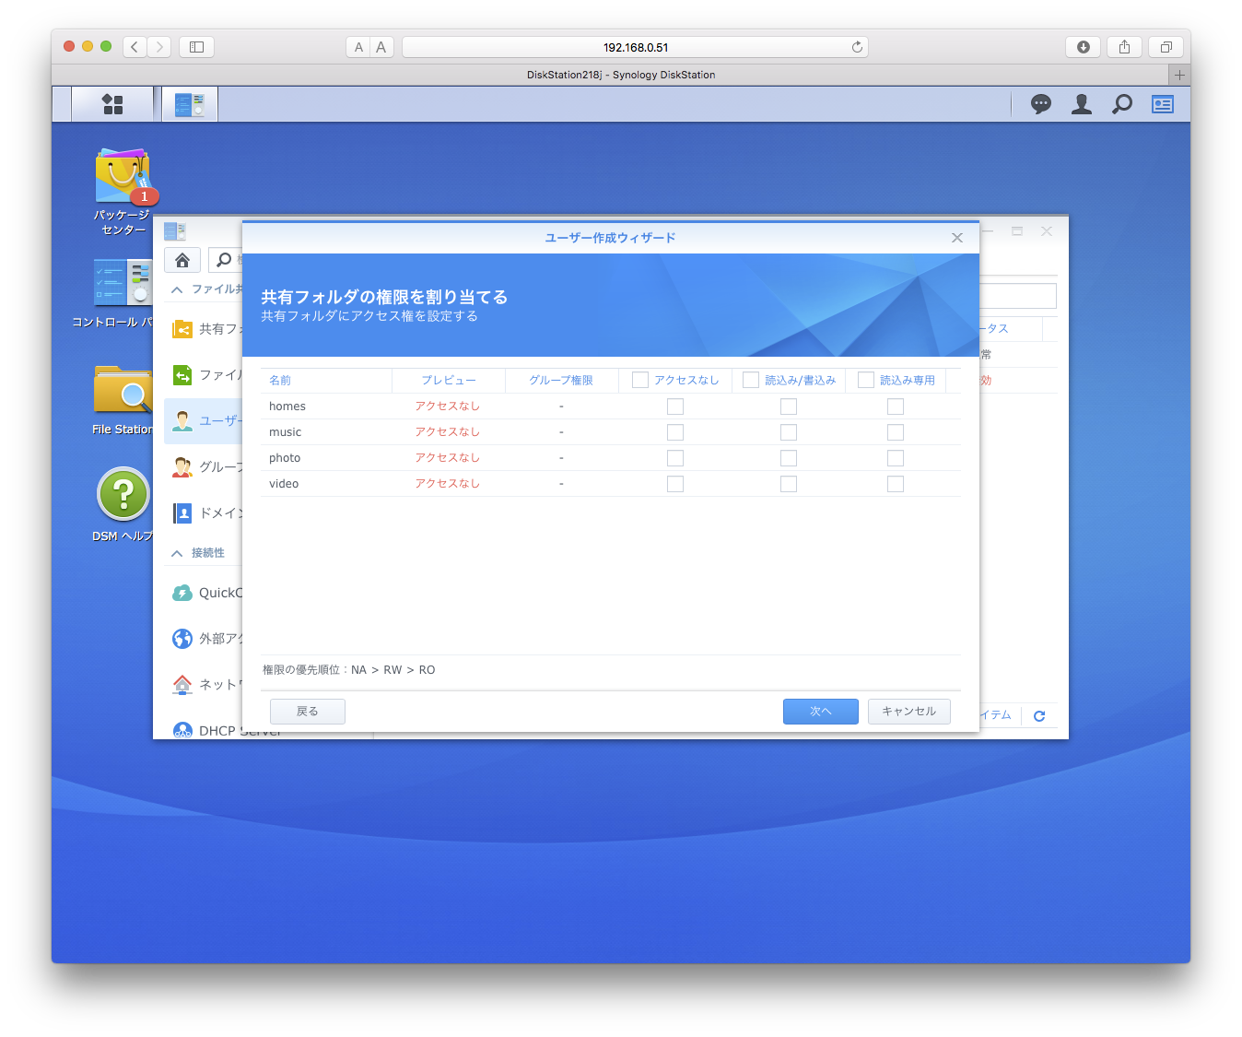Click the 戻る (Back) button
Viewport: 1242px width, 1037px height.
308,712
